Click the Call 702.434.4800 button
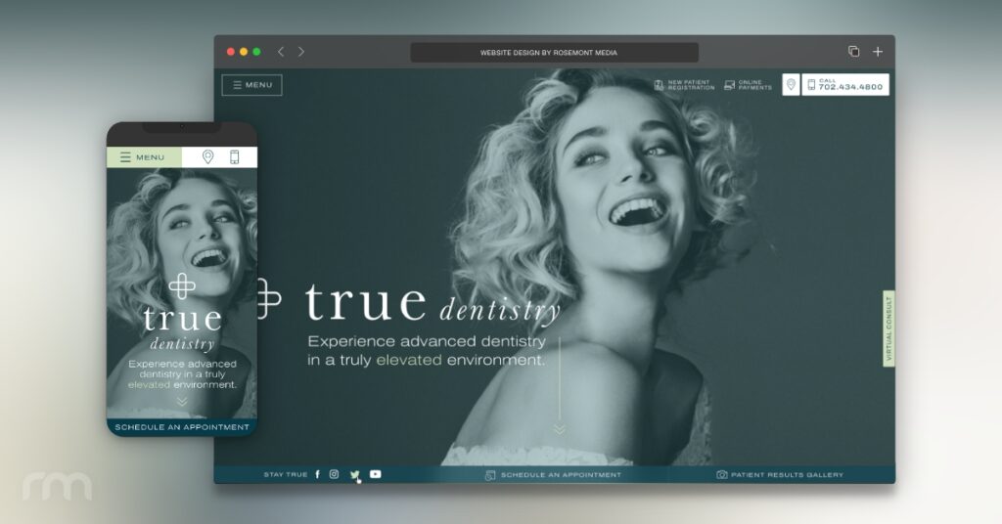Viewport: 1002px width, 524px height. [845, 85]
